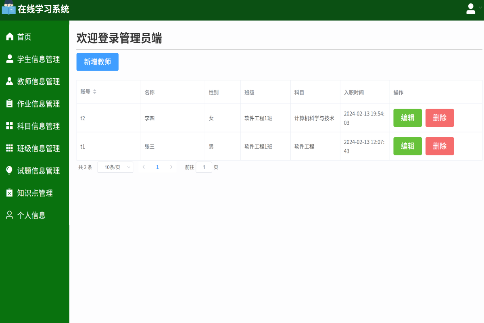Click the 前往 page number input field
The image size is (484, 323).
point(204,167)
